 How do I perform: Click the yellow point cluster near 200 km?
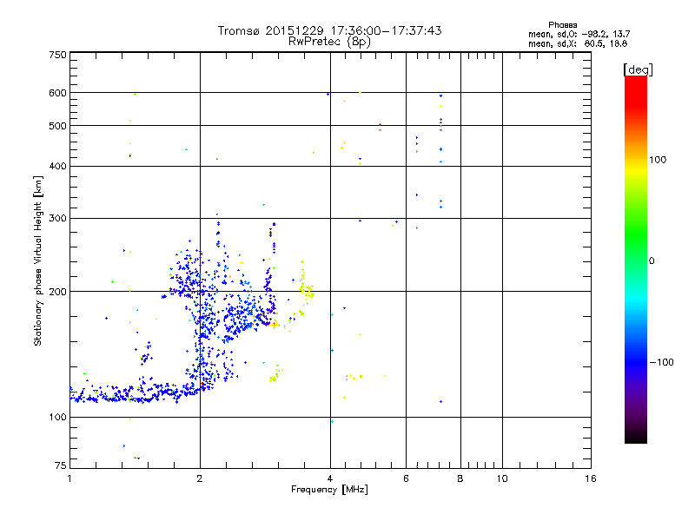click(307, 290)
